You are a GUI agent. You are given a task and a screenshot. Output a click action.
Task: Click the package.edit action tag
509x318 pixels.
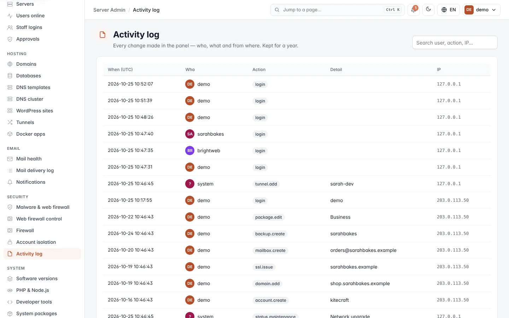pyautogui.click(x=269, y=217)
